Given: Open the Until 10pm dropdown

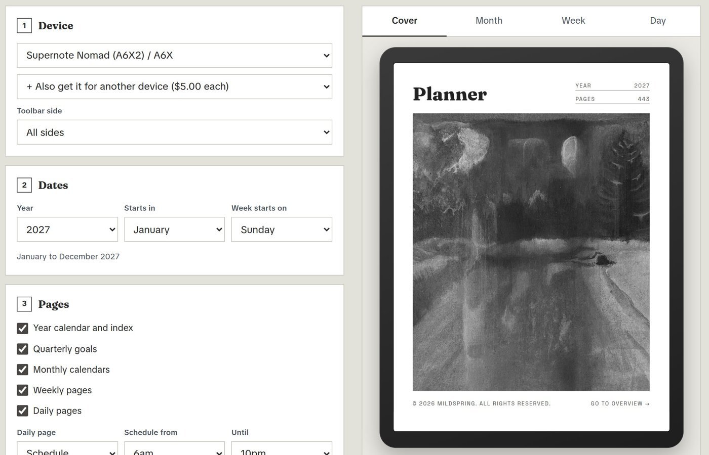Looking at the screenshot, I should pyautogui.click(x=282, y=449).
